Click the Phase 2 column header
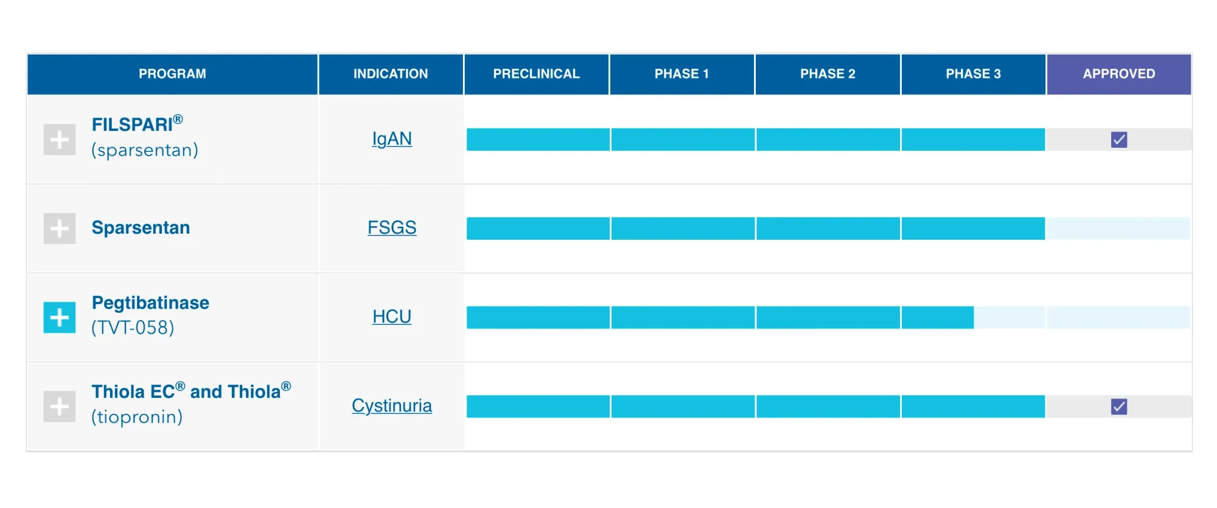The width and height of the screenshot is (1217, 508). pos(828,74)
